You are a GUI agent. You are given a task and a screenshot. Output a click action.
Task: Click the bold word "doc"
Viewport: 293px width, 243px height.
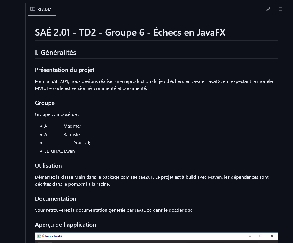click(x=189, y=210)
